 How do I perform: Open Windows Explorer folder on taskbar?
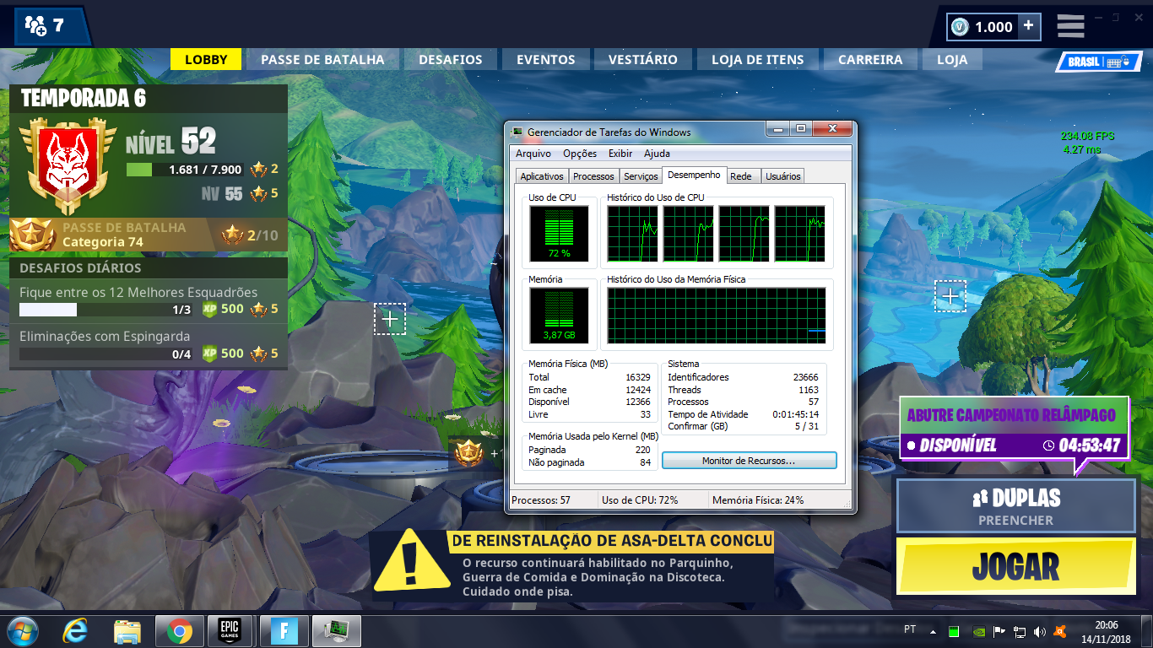click(127, 631)
